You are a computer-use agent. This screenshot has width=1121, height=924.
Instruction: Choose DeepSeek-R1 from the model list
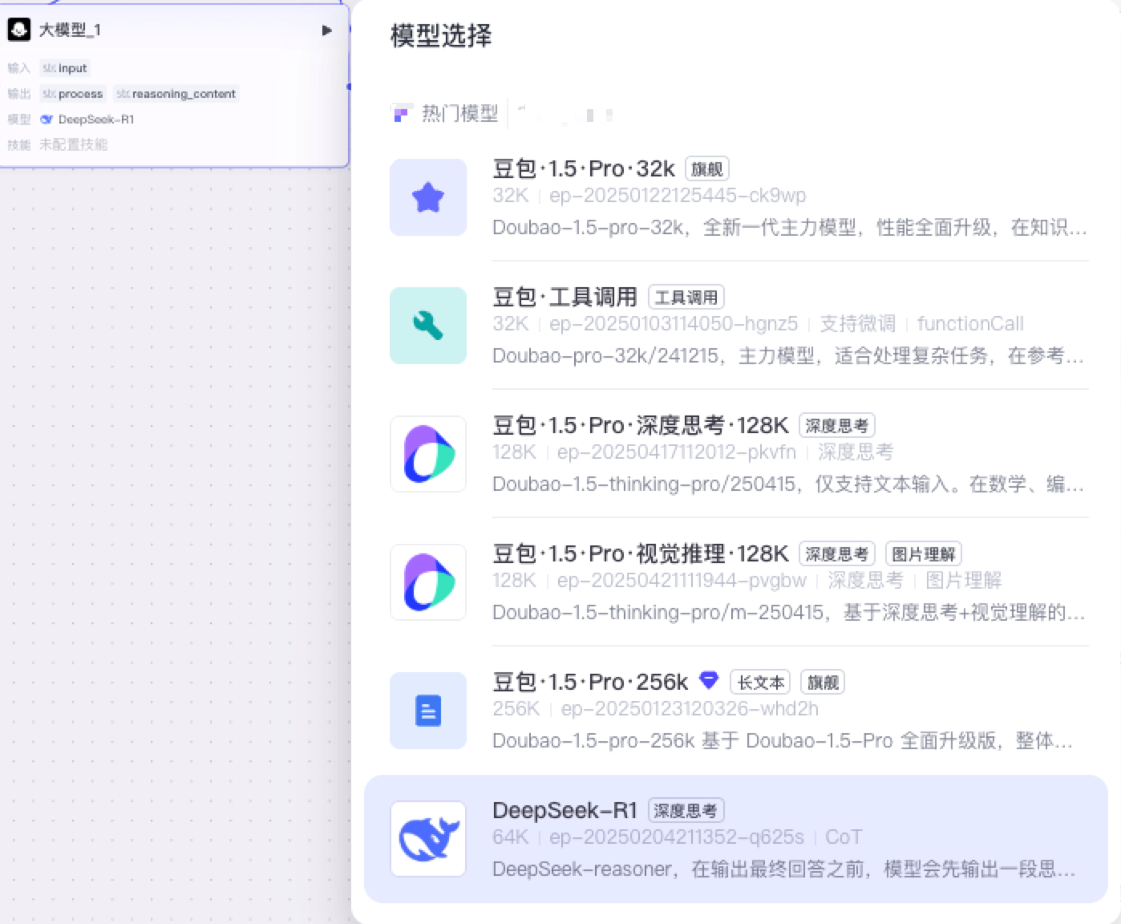coord(565,810)
